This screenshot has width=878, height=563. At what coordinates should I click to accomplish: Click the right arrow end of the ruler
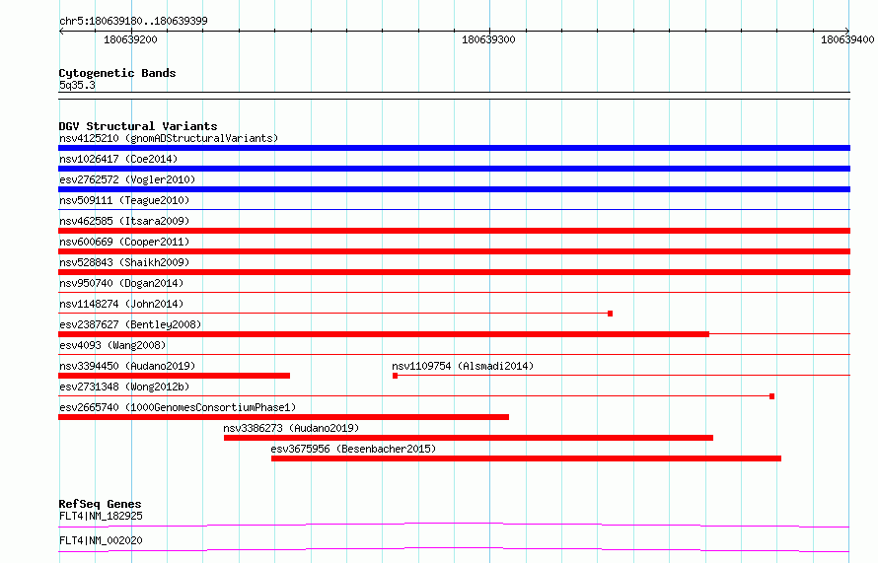coord(847,31)
